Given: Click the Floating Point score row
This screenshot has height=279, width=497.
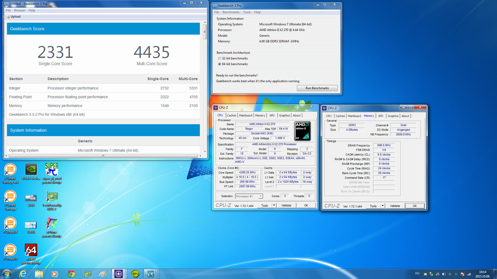Looking at the screenshot, I should (103, 97).
